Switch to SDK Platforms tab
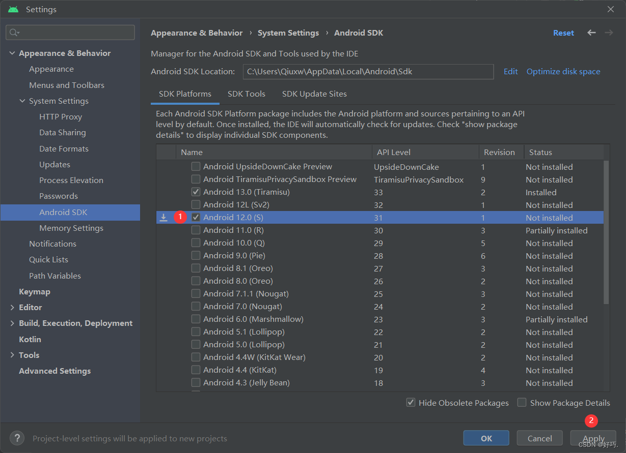626x453 pixels. click(185, 94)
